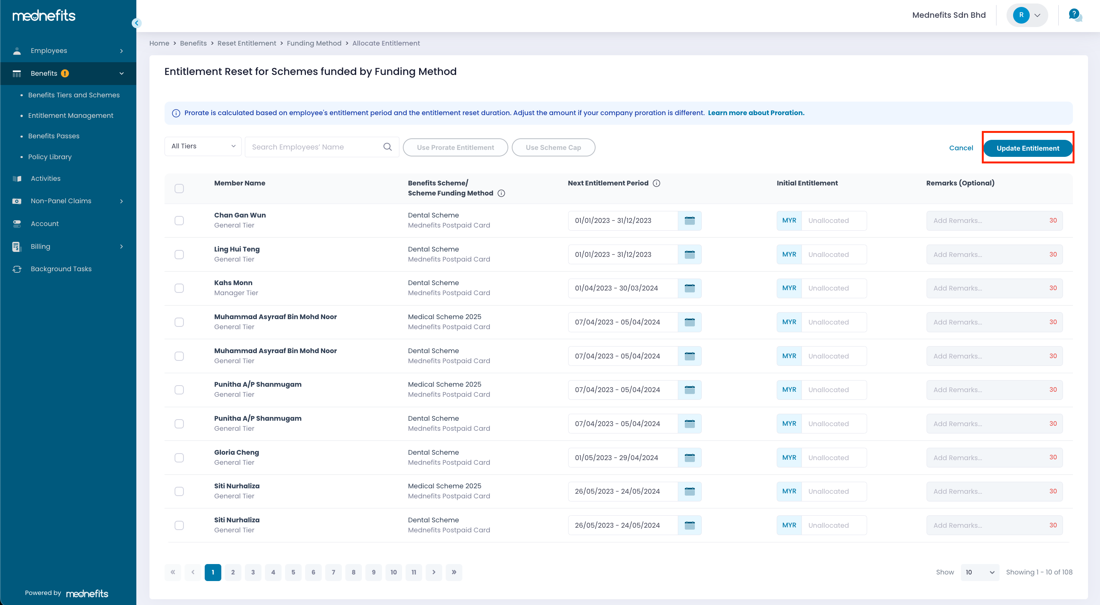Click info icon beside Next Entitlement Period
The image size is (1100, 605).
656,183
